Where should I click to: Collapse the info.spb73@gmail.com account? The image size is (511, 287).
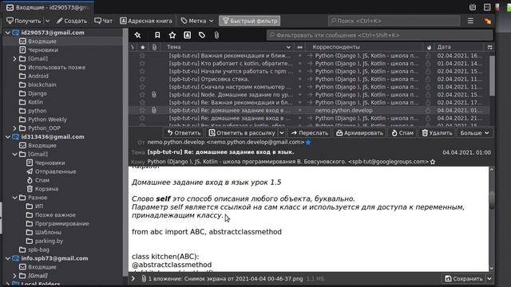(x=8, y=258)
